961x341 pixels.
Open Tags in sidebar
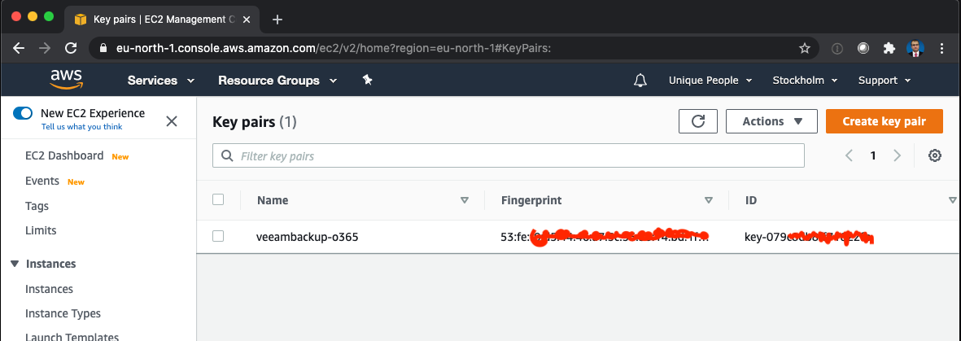coord(37,206)
